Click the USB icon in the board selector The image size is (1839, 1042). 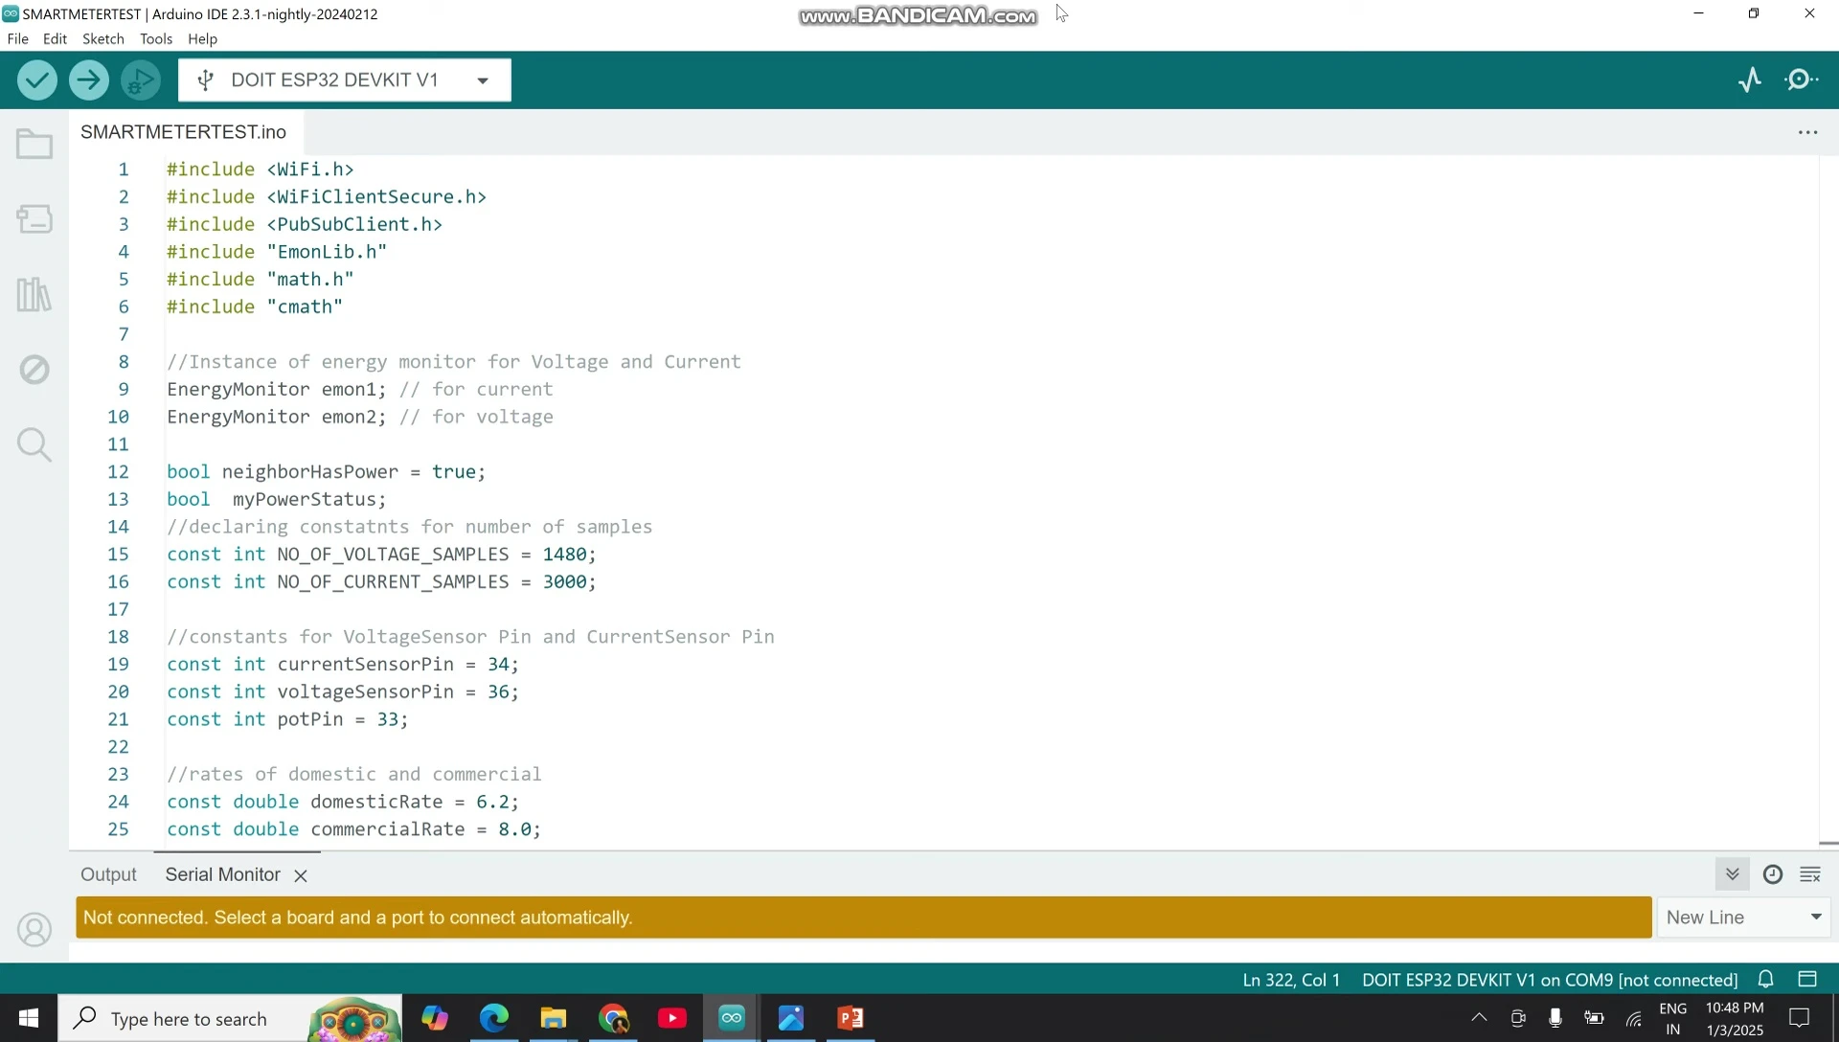coord(205,80)
